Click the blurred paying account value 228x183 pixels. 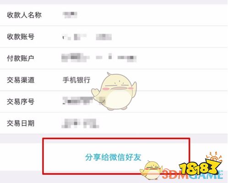click(x=99, y=58)
